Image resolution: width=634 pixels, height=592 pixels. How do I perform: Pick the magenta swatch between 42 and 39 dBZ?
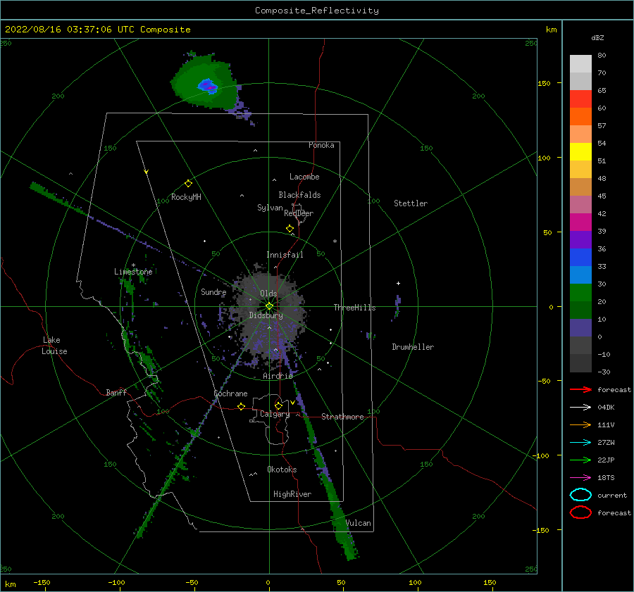coord(580,222)
